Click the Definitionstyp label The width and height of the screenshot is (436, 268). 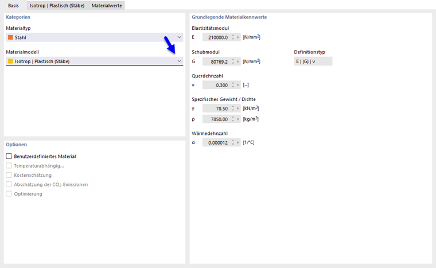click(309, 52)
